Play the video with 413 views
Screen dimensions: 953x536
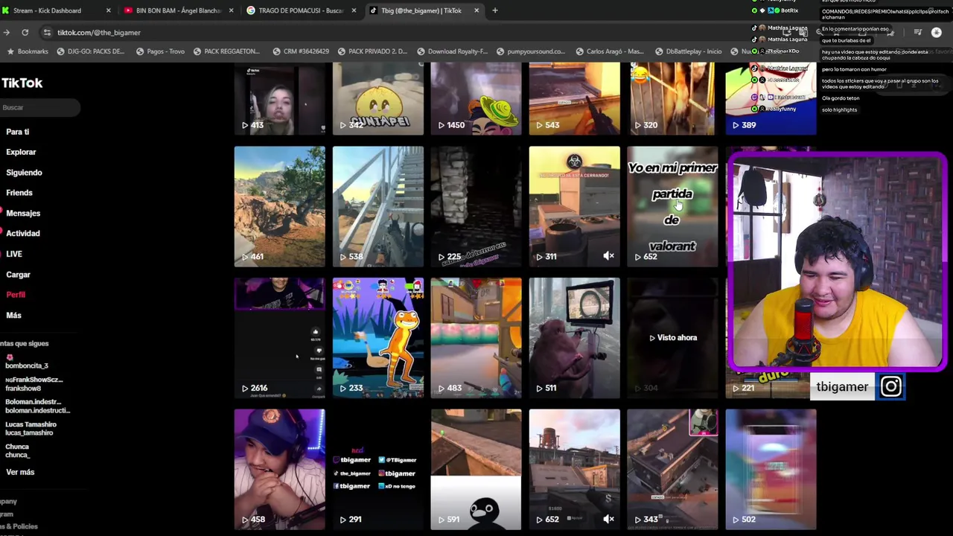279,98
